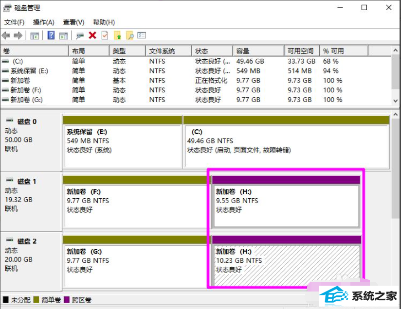Click the Back arrow toolbar icon
This screenshot has height=309, width=401.
click(x=6, y=35)
